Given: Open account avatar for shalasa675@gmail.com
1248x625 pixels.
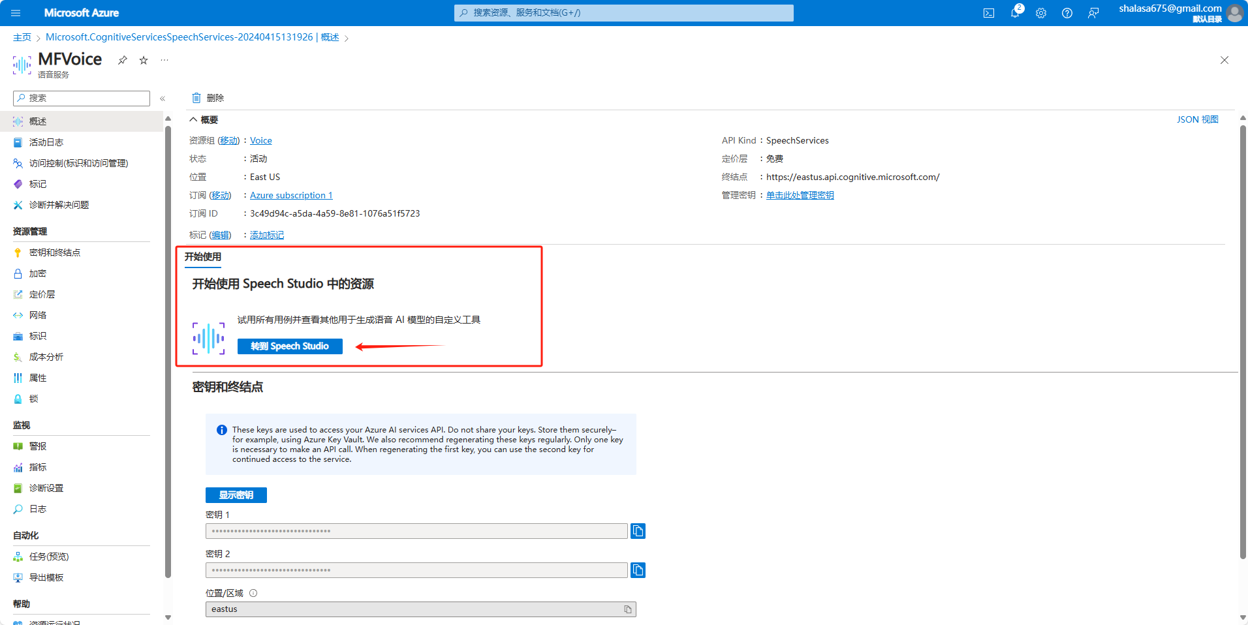Looking at the screenshot, I should click(1234, 13).
